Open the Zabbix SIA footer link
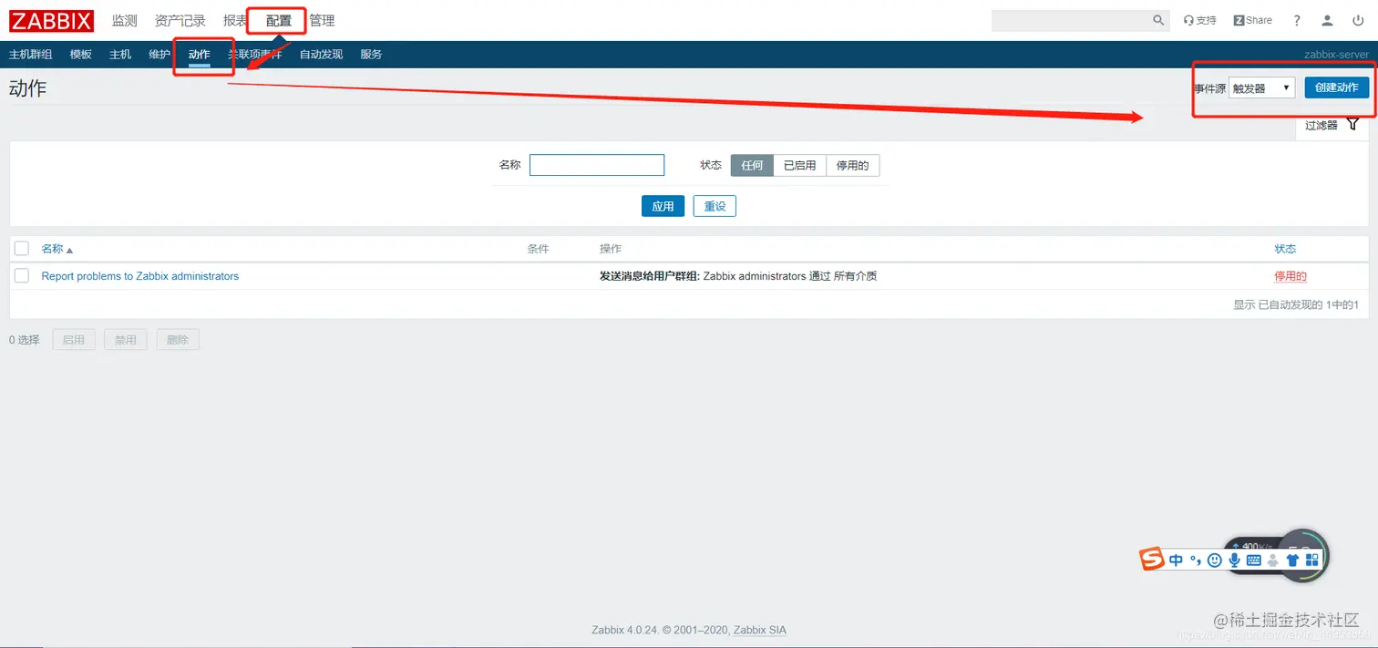Viewport: 1378px width, 648px height. tap(760, 630)
